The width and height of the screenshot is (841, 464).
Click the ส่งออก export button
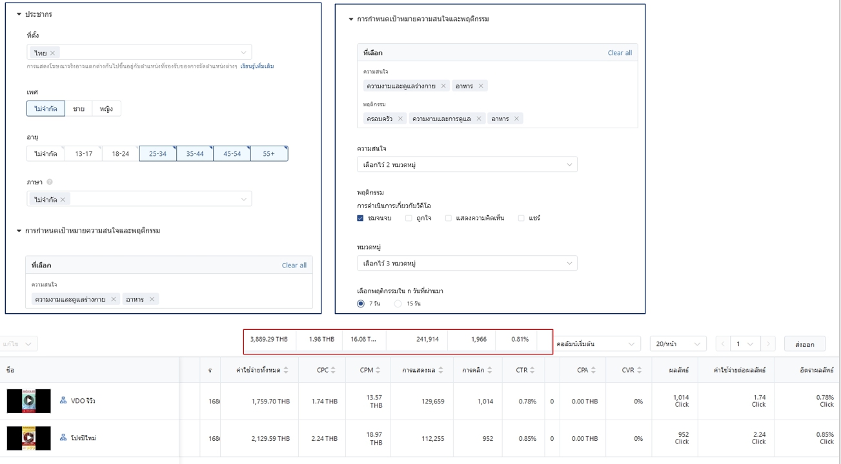point(804,344)
